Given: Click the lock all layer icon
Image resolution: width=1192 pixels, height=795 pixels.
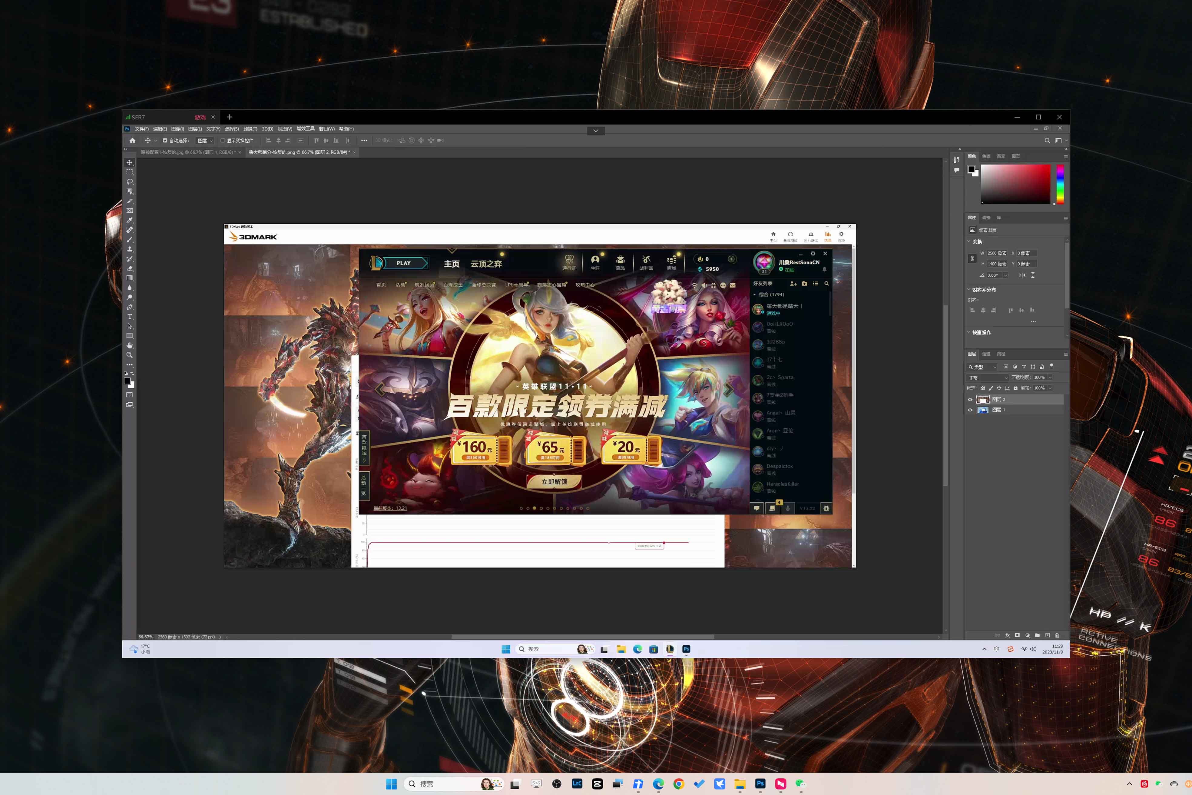Looking at the screenshot, I should pos(1015,388).
